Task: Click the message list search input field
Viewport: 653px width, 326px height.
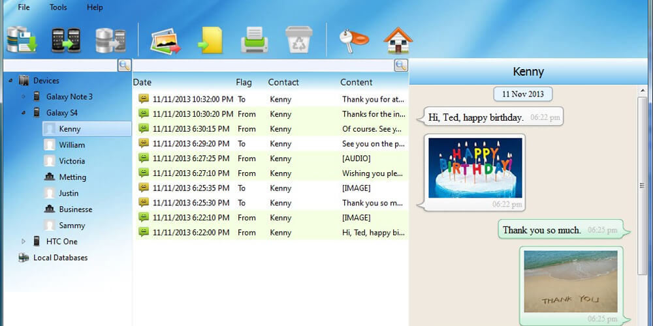Action: [x=263, y=65]
